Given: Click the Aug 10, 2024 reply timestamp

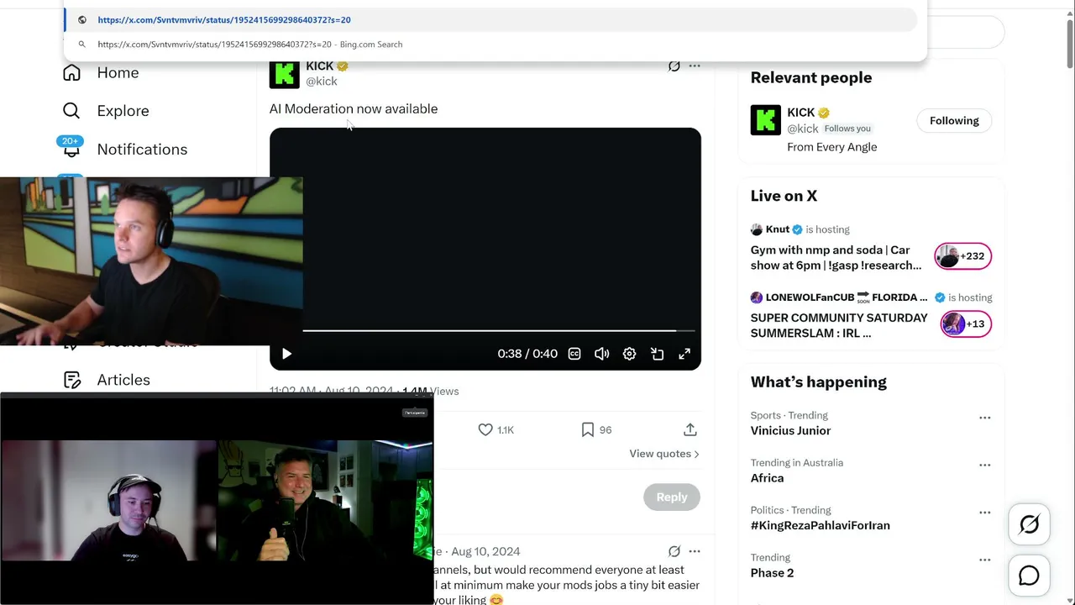Looking at the screenshot, I should 485,551.
